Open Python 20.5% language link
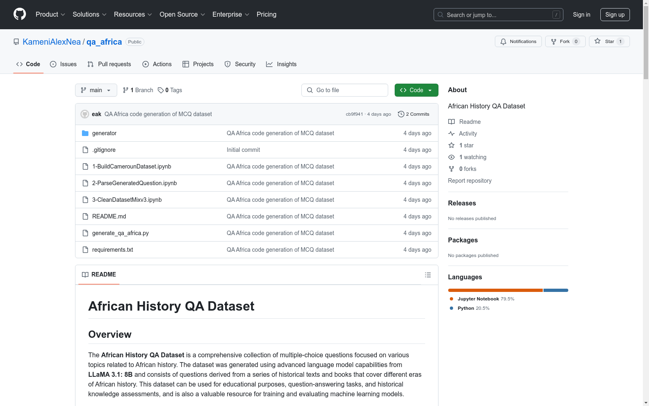This screenshot has width=649, height=406. [470, 308]
